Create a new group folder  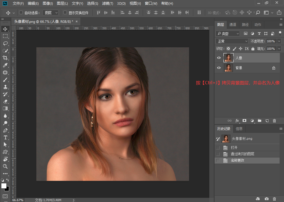click(260, 121)
